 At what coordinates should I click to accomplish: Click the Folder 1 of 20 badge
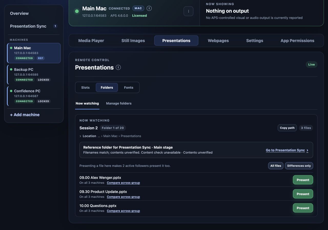point(113,128)
